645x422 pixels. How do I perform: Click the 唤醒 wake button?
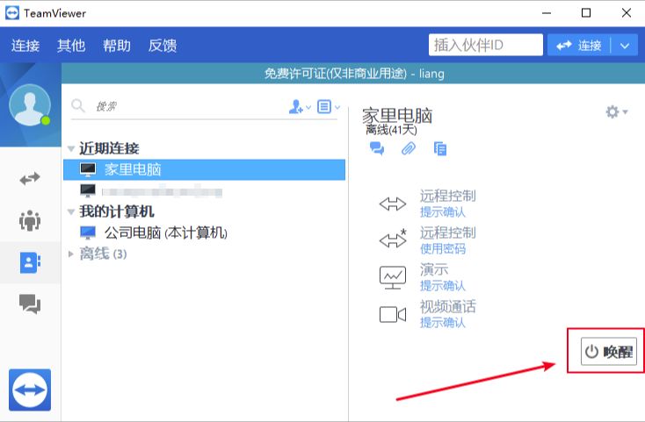(609, 352)
